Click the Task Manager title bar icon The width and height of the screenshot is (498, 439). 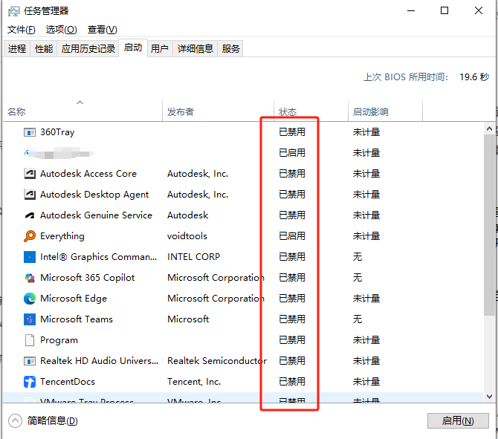13,11
